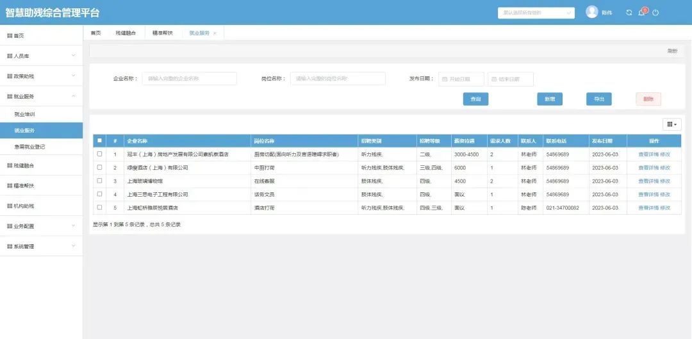Close the 就业服务 tab with the x icon
The height and width of the screenshot is (339, 692).
[x=215, y=33]
